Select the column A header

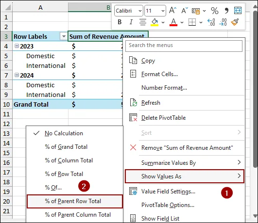40,8
